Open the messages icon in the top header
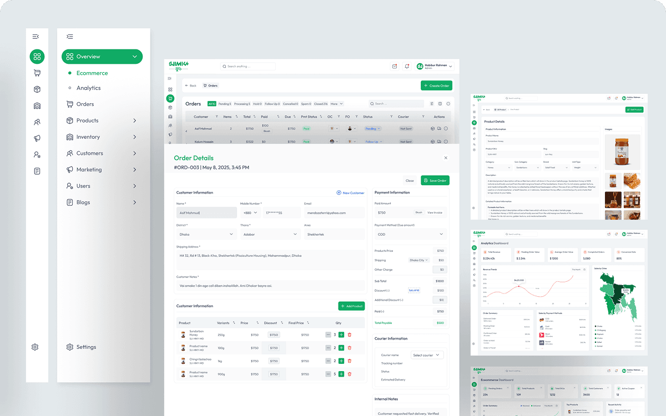 394,66
